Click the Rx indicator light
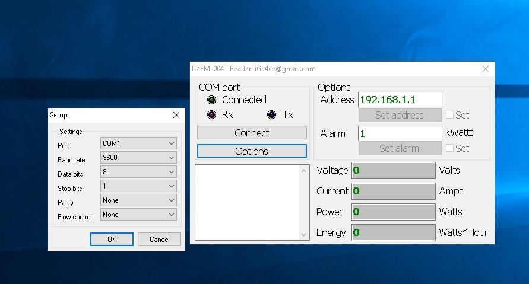 click(x=212, y=115)
